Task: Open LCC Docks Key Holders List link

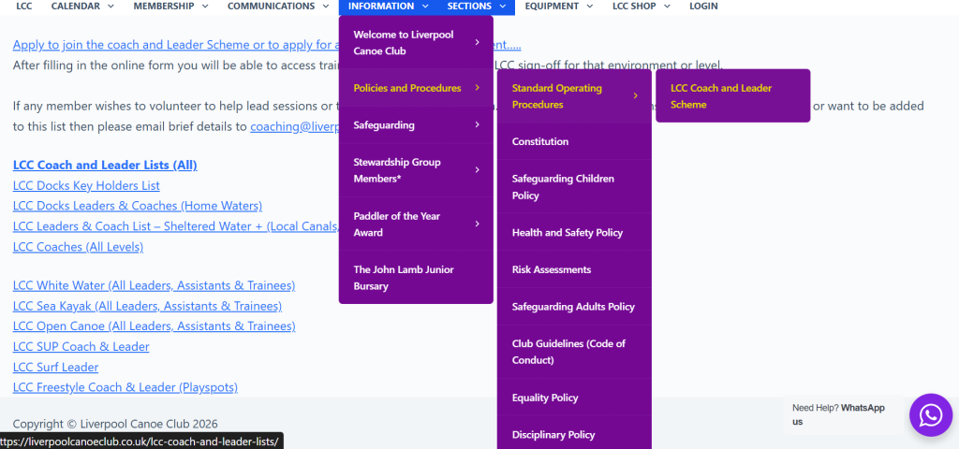Action: pyautogui.click(x=86, y=186)
